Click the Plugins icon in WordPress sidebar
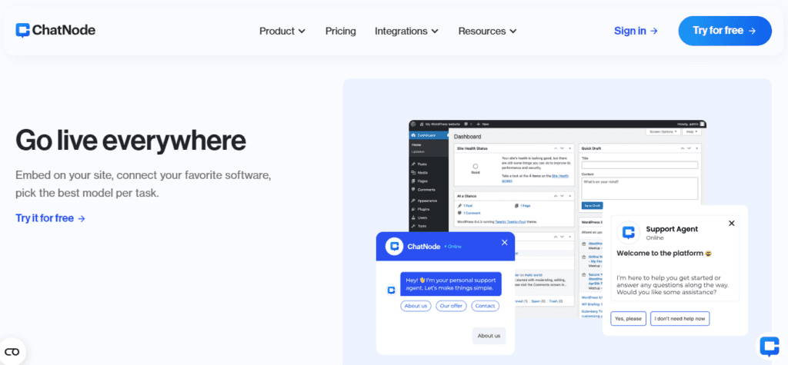 click(x=413, y=209)
